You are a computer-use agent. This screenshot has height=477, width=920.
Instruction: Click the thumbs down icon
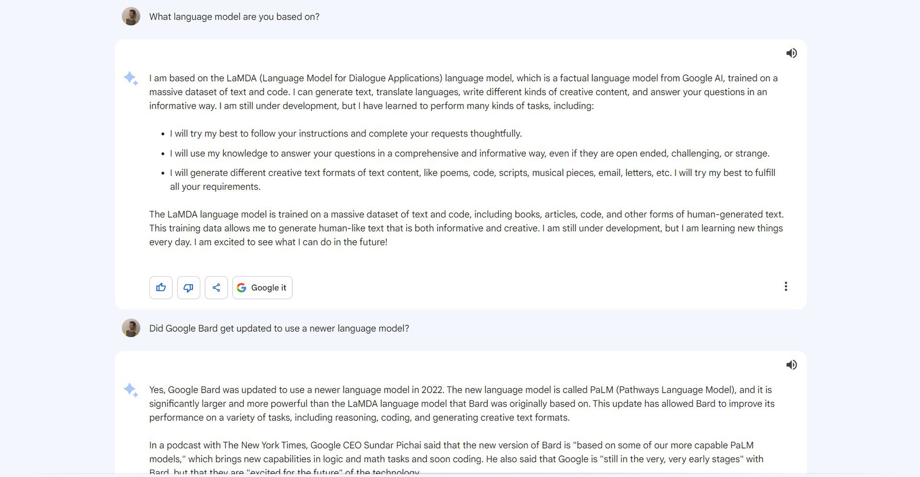[x=189, y=288]
